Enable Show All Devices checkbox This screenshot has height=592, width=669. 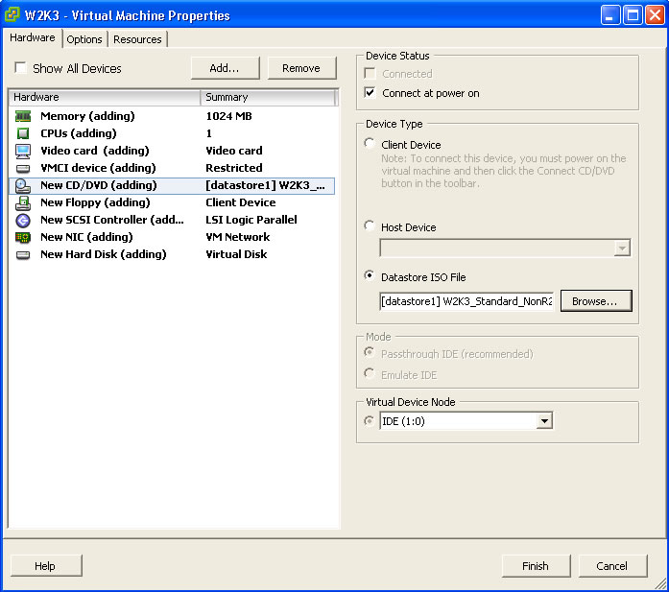(20, 68)
